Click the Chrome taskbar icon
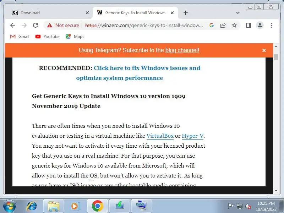The width and height of the screenshot is (284, 213). (x=97, y=206)
